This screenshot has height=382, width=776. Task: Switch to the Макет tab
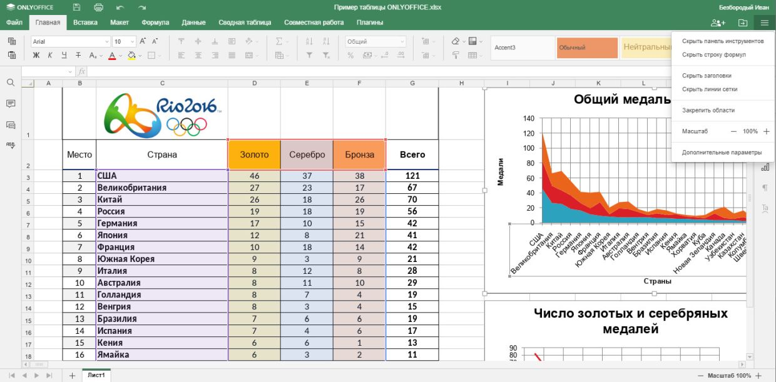[x=120, y=23]
